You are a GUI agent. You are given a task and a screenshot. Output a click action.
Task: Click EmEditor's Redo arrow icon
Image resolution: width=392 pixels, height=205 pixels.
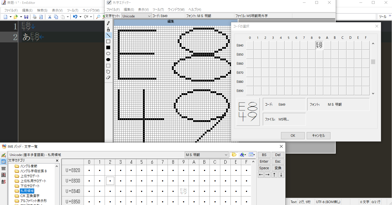click(86, 17)
